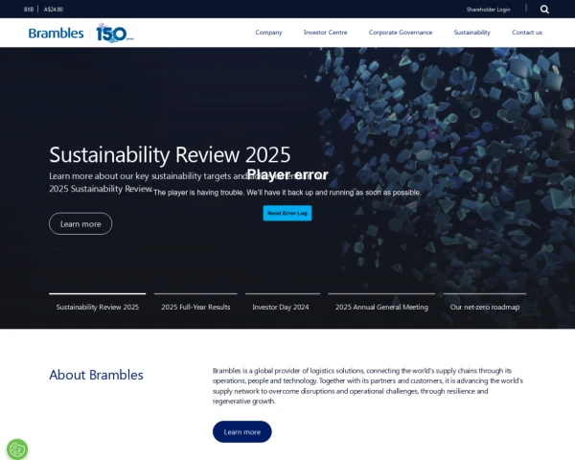Click the Sustainability Review 2025 headline
The image size is (575, 460).
(170, 154)
